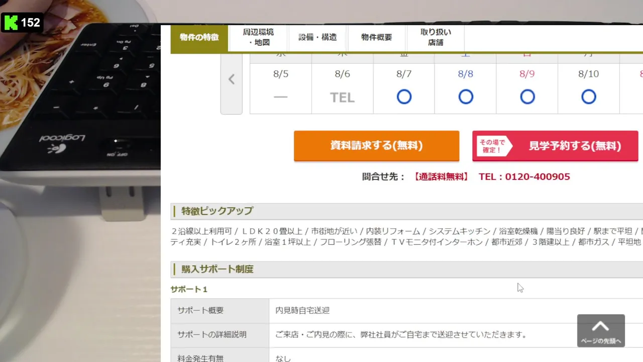Pick the available circle for 8/7
This screenshot has width=643, height=362.
404,97
